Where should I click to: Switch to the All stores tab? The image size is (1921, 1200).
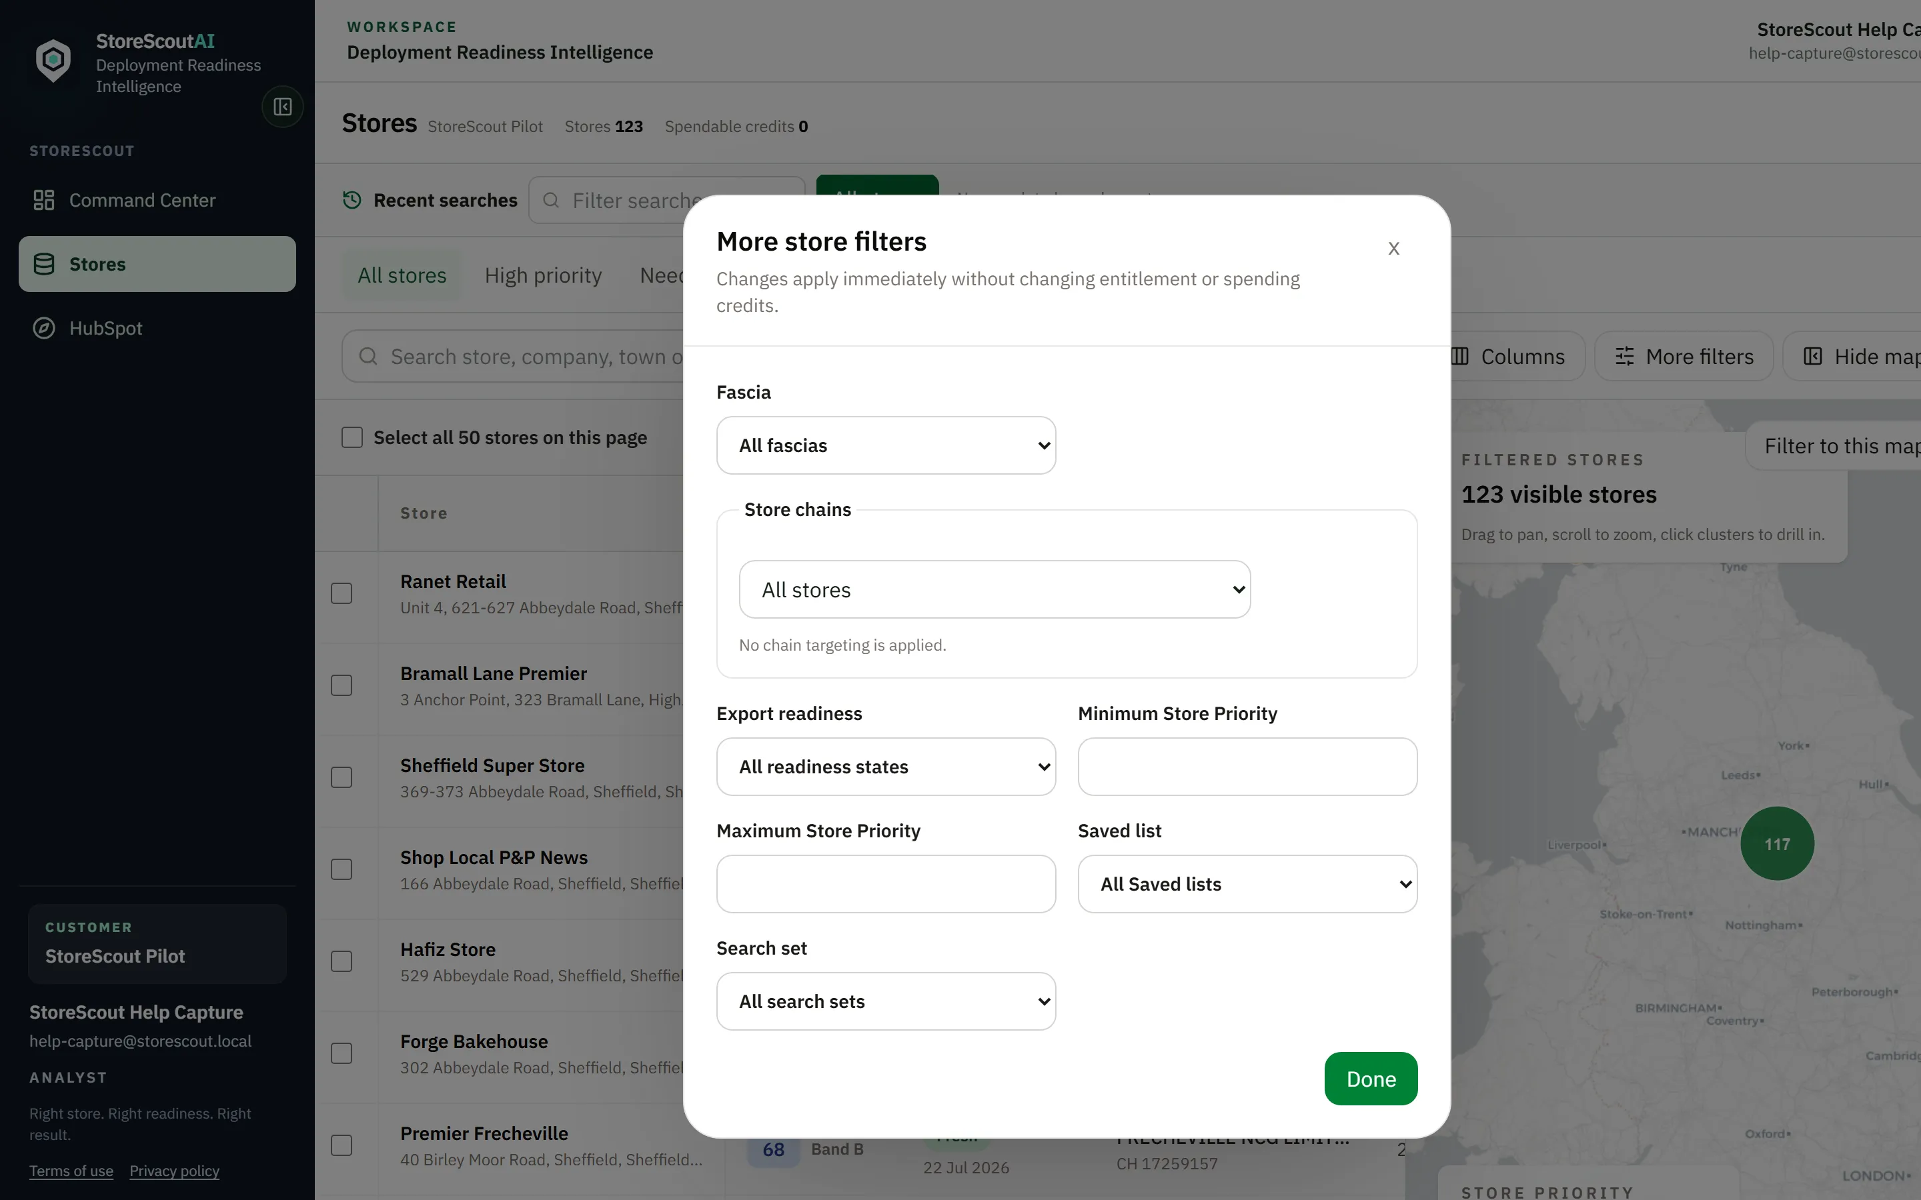pyautogui.click(x=402, y=275)
